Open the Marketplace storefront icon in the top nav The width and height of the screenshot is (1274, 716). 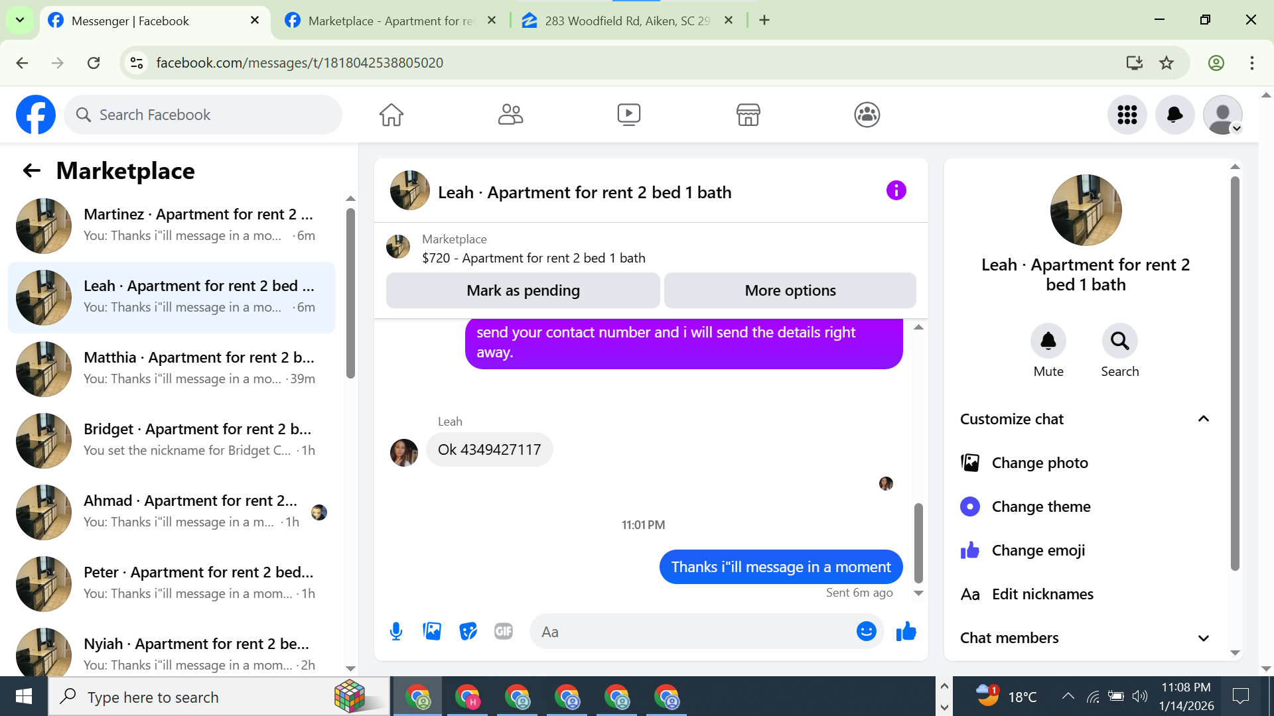pyautogui.click(x=748, y=115)
